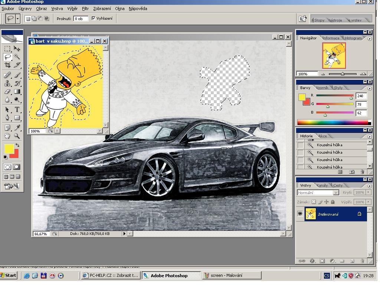Select the Crop tool
The image size is (380, 285).
tap(7, 65)
